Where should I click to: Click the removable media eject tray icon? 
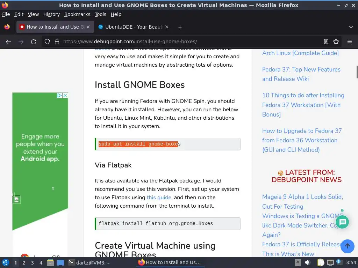click(x=298, y=262)
